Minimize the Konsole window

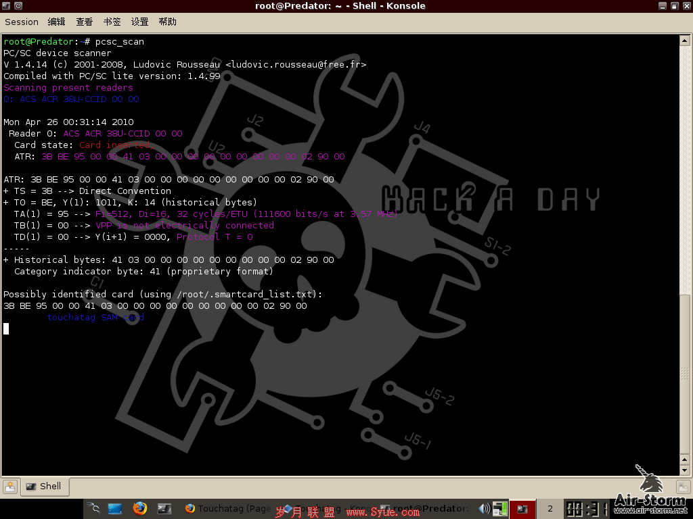click(662, 5)
